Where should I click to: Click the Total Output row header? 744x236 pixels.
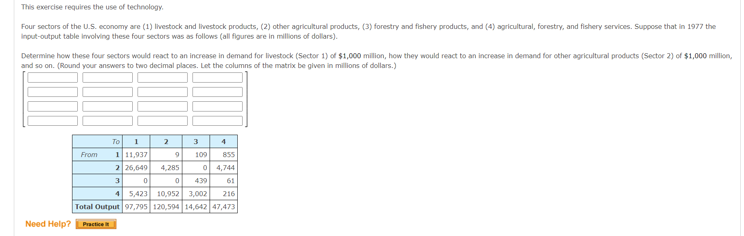(x=97, y=207)
